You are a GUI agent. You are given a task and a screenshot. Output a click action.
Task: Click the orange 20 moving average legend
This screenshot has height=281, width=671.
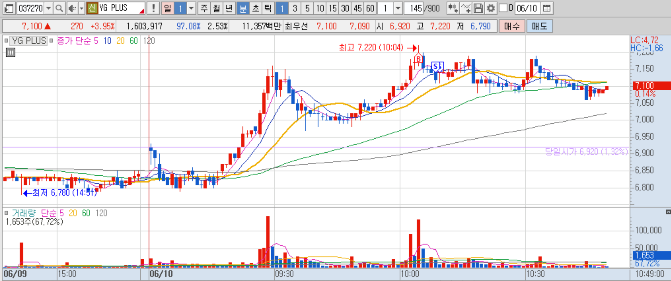[x=121, y=41]
